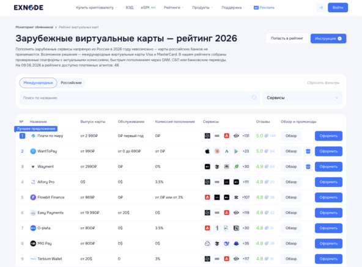Click the 4.9 rating for Wayment
Viewport: 362px width, 267px height.
click(259, 167)
